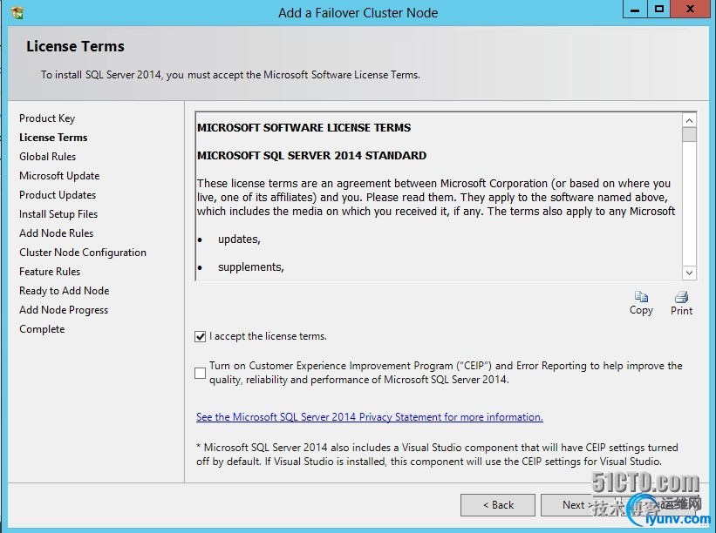716x533 pixels.
Task: Click the license text scroll down arrow
Action: (689, 273)
